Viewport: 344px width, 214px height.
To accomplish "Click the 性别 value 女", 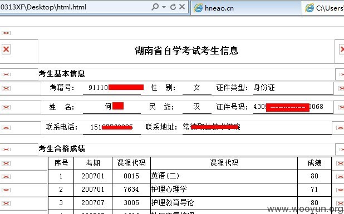I will (197, 88).
